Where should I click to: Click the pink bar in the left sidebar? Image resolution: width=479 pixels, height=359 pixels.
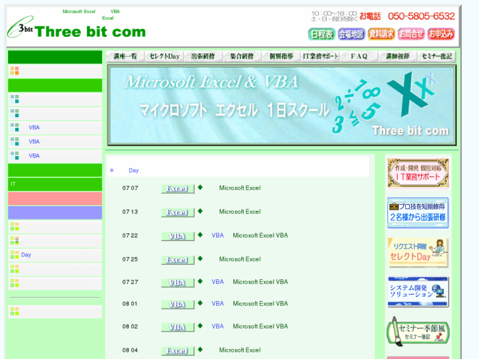(55, 198)
